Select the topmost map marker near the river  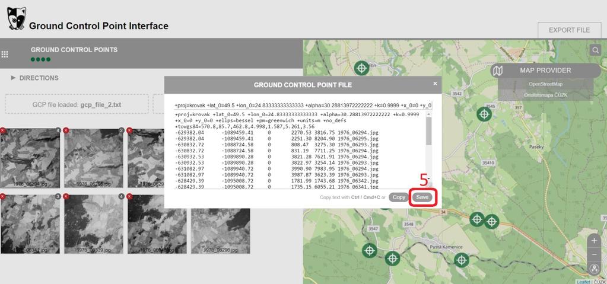[x=361, y=68]
